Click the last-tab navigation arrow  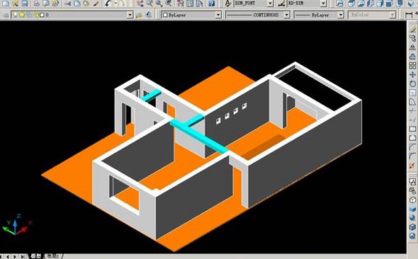[x=23, y=257]
